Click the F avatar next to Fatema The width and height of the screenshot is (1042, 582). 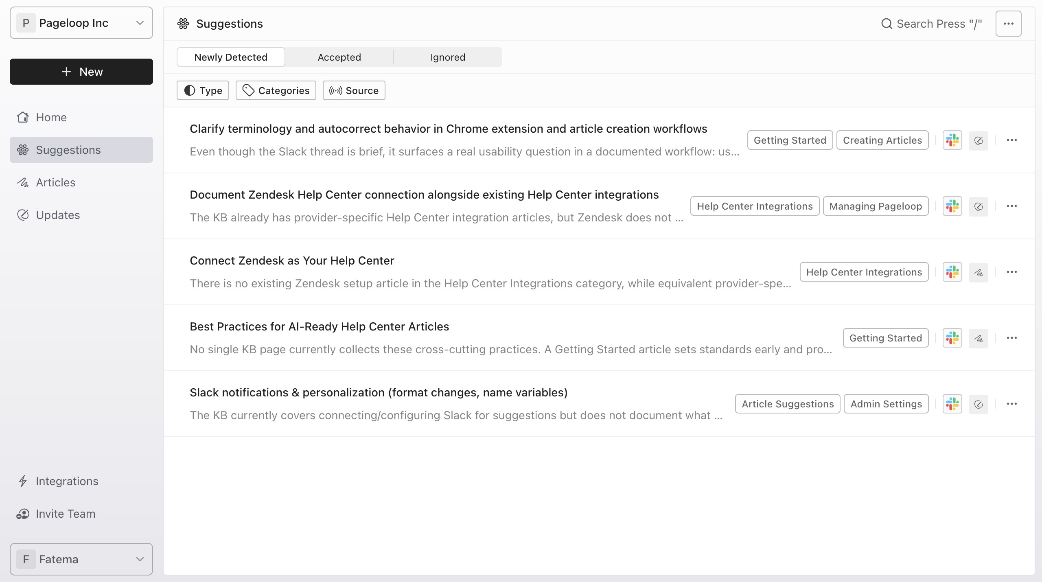pos(26,559)
